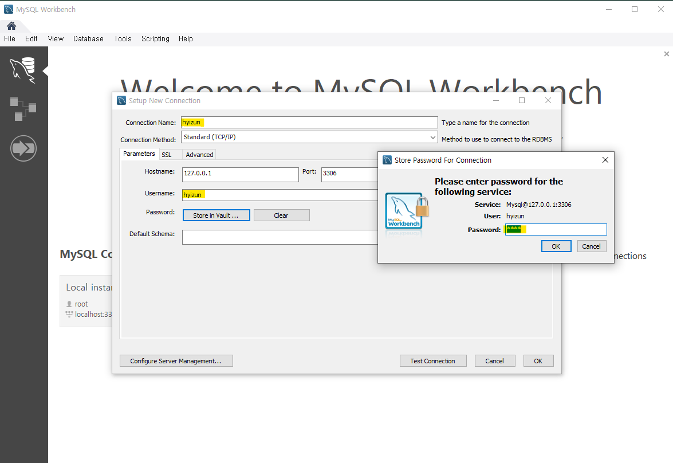This screenshot has width=673, height=463.
Task: Click OK in Setup New Connection dialog
Action: [x=538, y=361]
